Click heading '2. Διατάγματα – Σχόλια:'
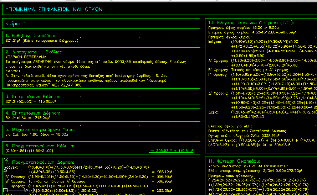 (x=33, y=52)
